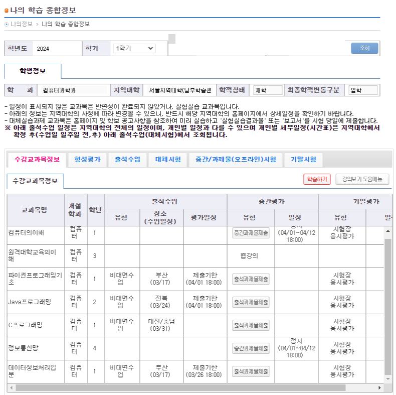396x395 pixels.
Task: Click 나의정보 breadcrumb link
Action: click(22, 24)
